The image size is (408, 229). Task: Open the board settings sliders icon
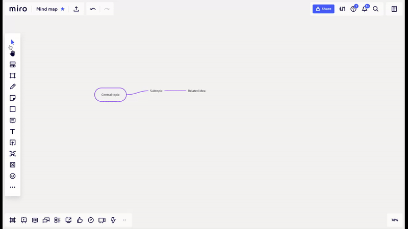(x=342, y=9)
